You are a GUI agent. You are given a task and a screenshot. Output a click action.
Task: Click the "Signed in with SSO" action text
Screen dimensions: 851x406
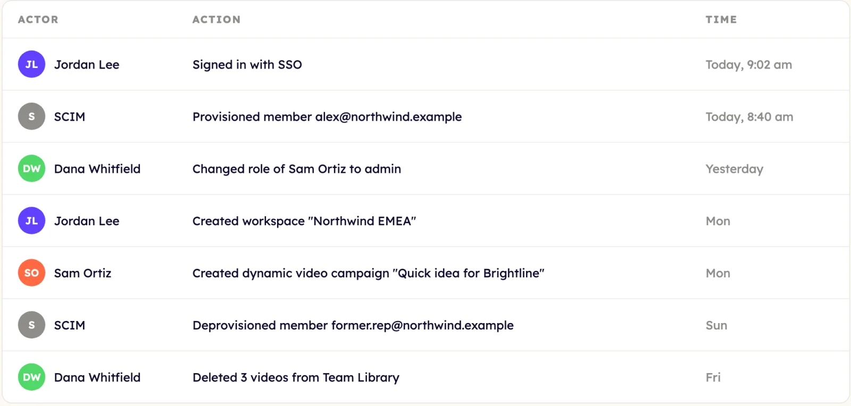click(x=247, y=64)
